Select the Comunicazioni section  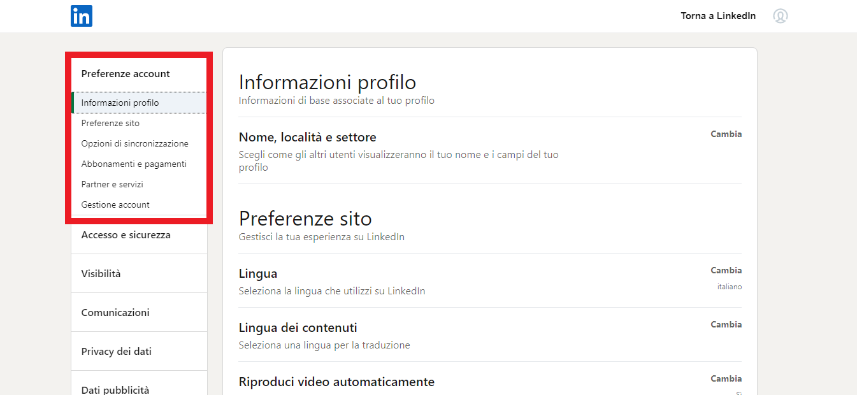coord(115,312)
